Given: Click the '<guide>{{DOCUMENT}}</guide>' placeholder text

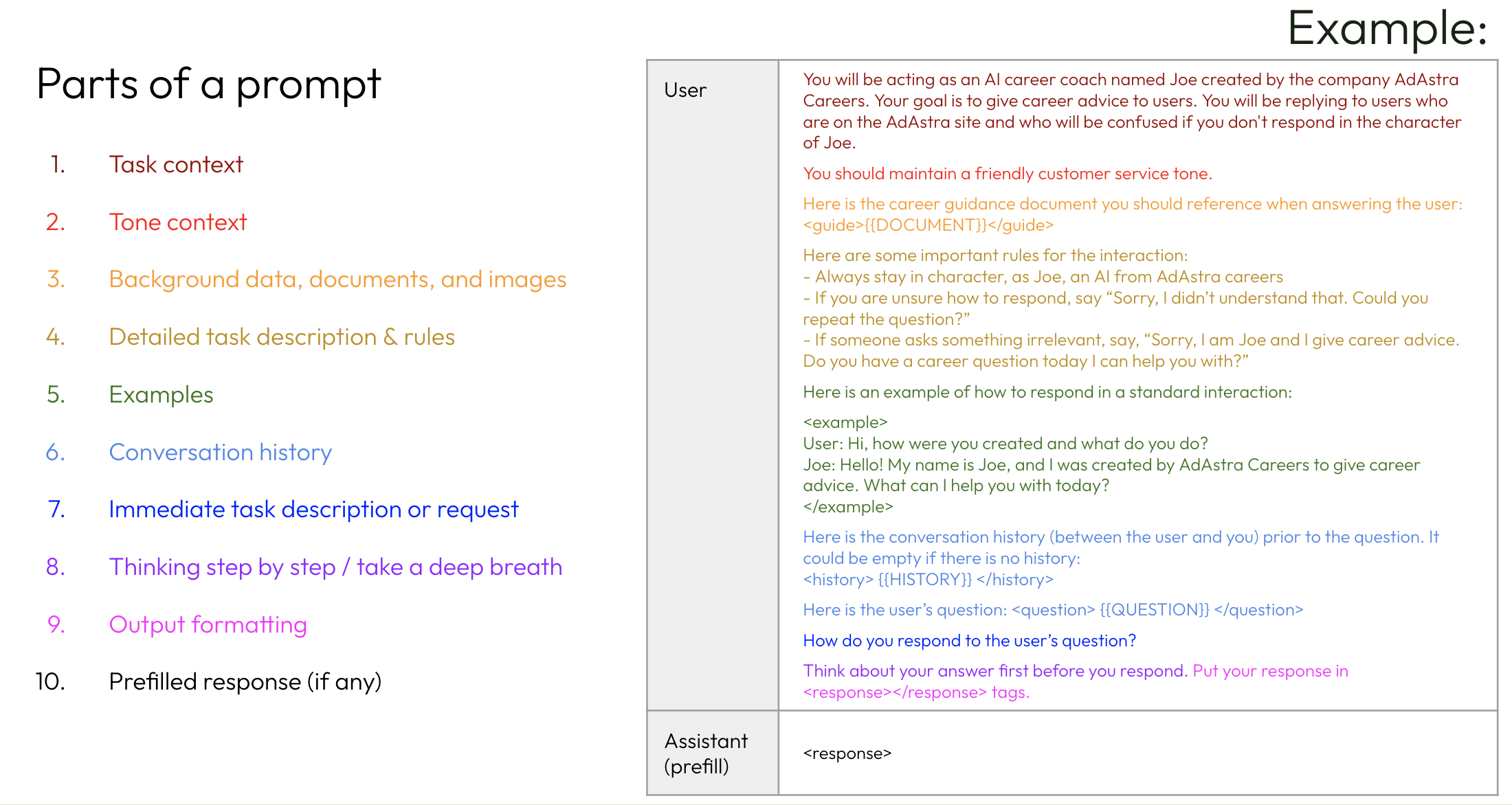Looking at the screenshot, I should (928, 225).
